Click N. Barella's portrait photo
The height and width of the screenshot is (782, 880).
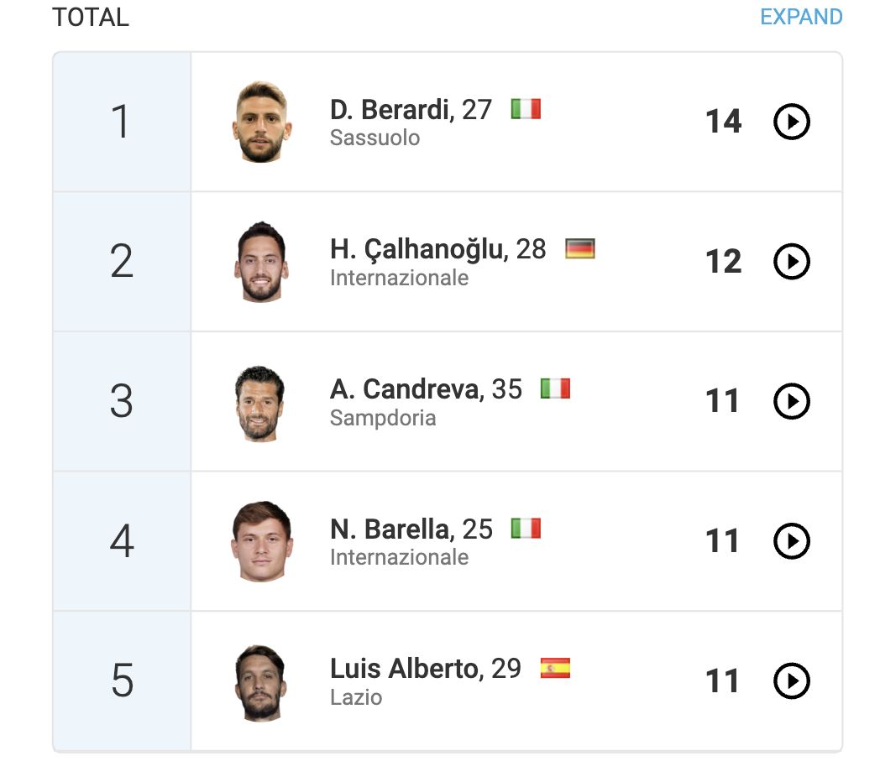(261, 541)
